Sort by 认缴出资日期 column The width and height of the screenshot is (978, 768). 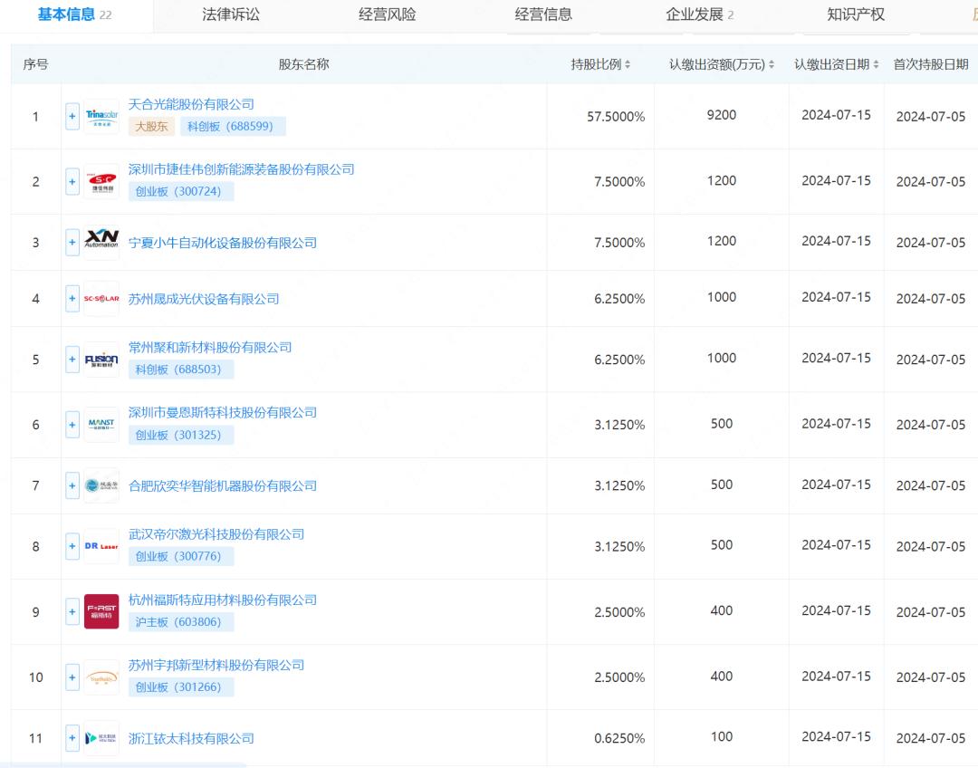tap(836, 64)
